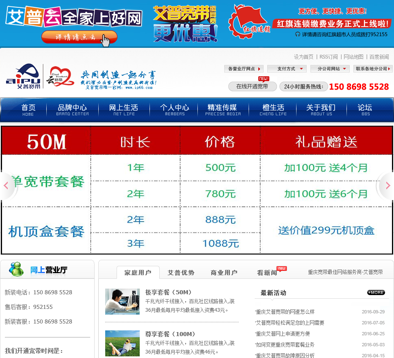Click 780元 price cell
This screenshot has width=394, height=358.
coord(221,194)
